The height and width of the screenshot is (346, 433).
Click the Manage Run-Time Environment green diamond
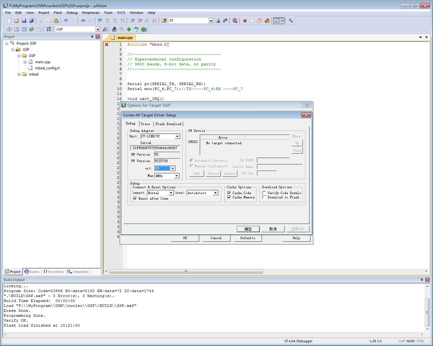click(x=129, y=29)
